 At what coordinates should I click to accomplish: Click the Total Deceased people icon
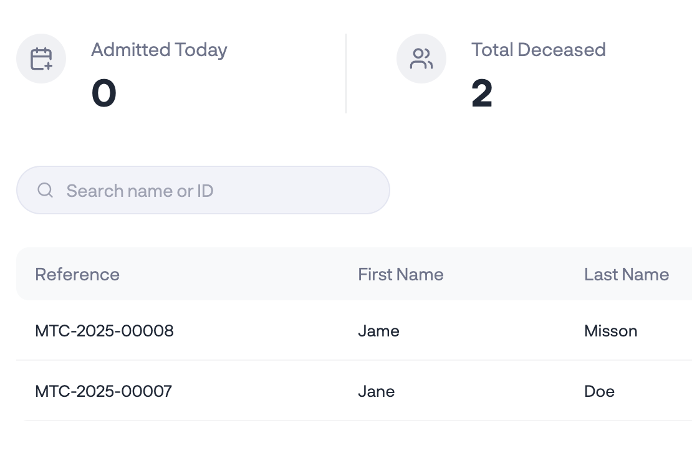pos(421,59)
